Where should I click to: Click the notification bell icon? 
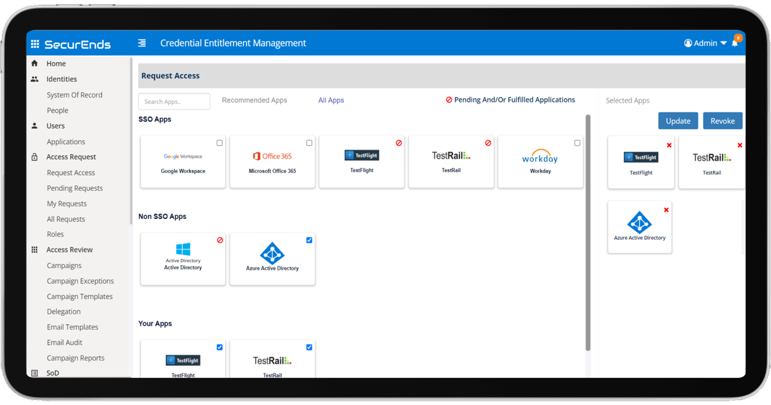point(735,43)
